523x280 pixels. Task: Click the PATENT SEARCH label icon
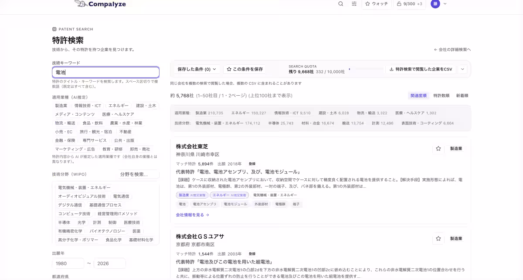[x=54, y=29]
